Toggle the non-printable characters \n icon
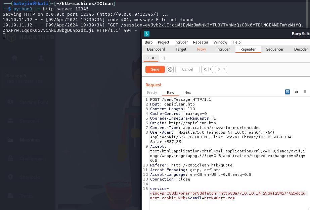The width and height of the screenshot is (310, 210). (x=296, y=92)
